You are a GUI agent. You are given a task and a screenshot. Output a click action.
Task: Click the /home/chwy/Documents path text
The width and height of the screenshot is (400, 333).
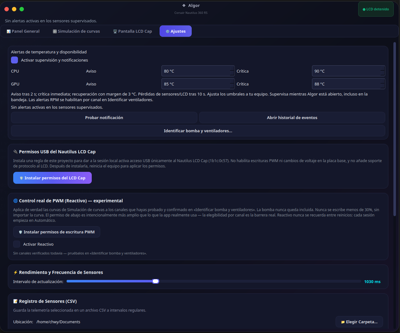click(58, 322)
